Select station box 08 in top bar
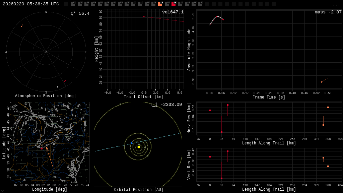The width and height of the screenshot is (343, 193). [x=120, y=4]
